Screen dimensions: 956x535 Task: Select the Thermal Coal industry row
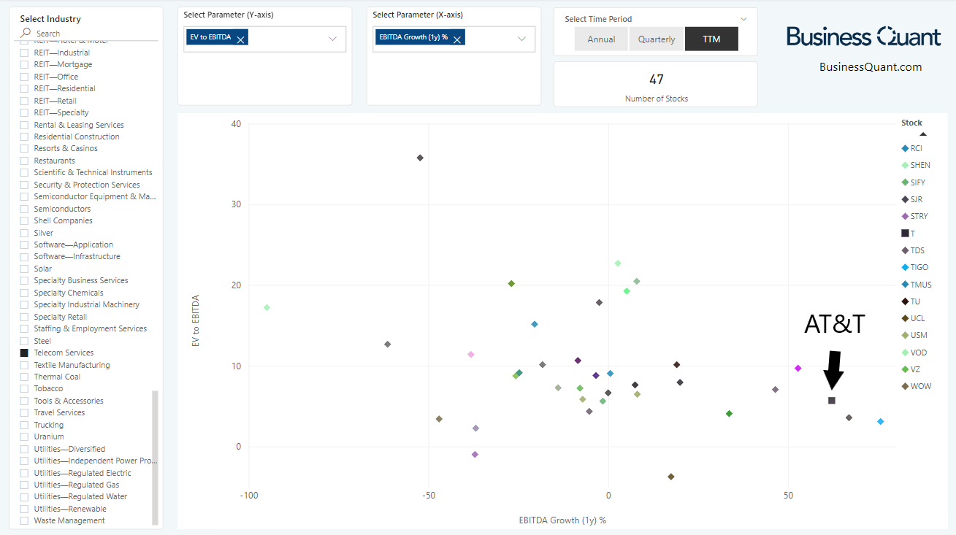pos(88,377)
